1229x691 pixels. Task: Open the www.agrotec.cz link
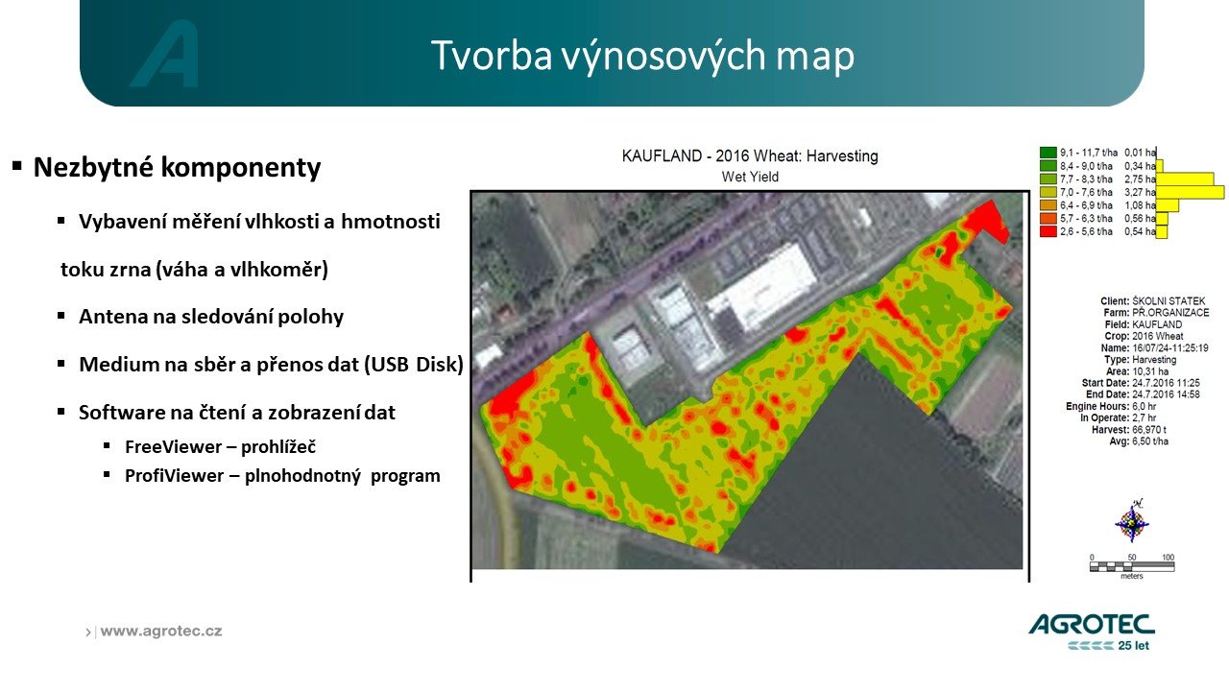[161, 631]
